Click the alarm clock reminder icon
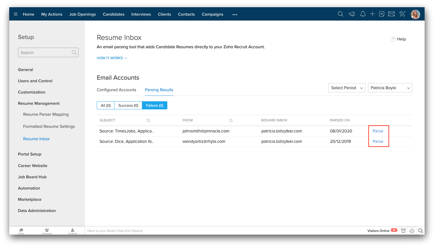 pyautogui.click(x=403, y=231)
